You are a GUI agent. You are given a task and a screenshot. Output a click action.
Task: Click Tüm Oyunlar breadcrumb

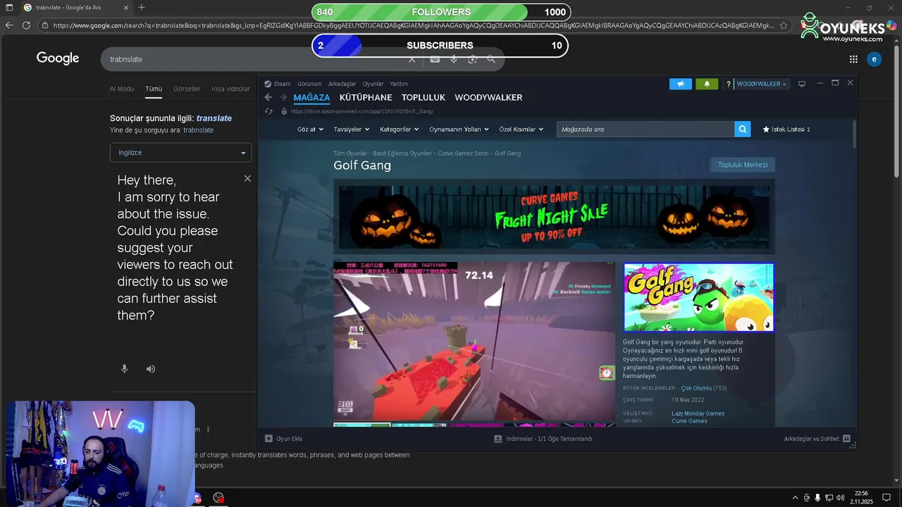[x=350, y=154]
